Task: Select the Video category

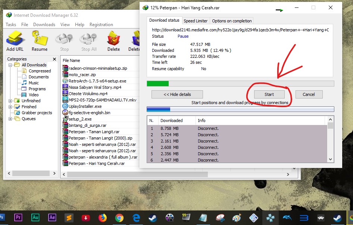Action: [x=34, y=95]
